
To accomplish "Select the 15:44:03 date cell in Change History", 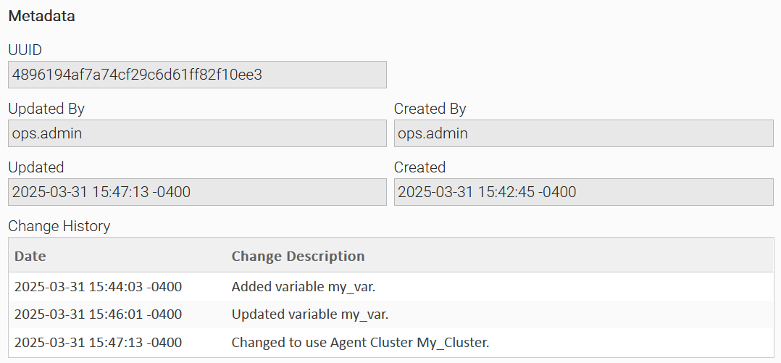I will [x=98, y=287].
